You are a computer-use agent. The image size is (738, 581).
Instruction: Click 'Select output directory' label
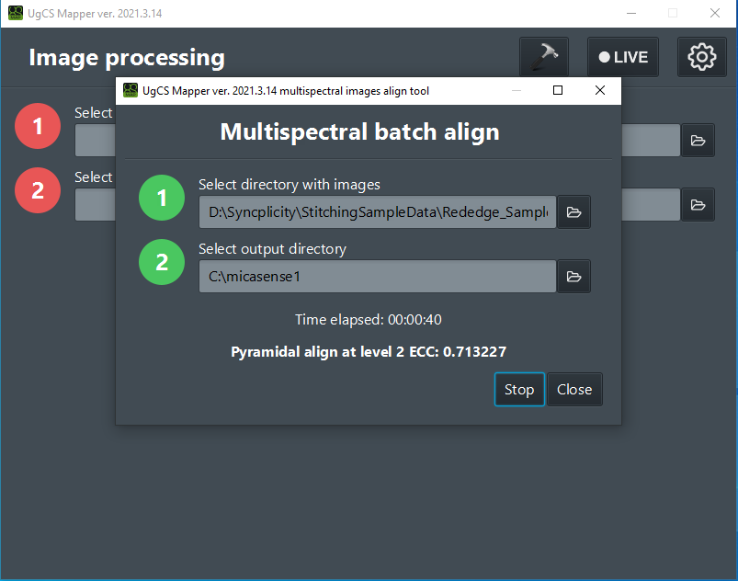[x=273, y=248]
